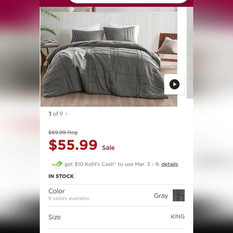Expand the Color options row
The image size is (233, 233).
(x=117, y=195)
